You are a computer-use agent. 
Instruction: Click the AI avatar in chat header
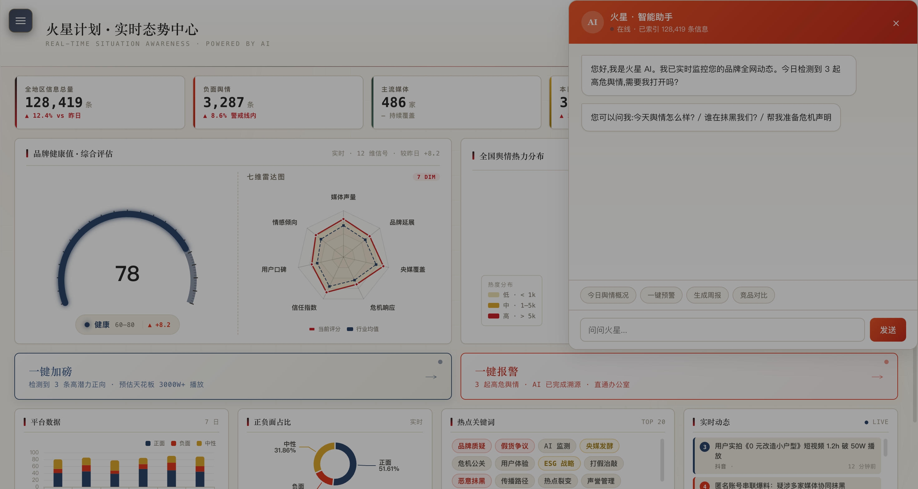tap(592, 22)
